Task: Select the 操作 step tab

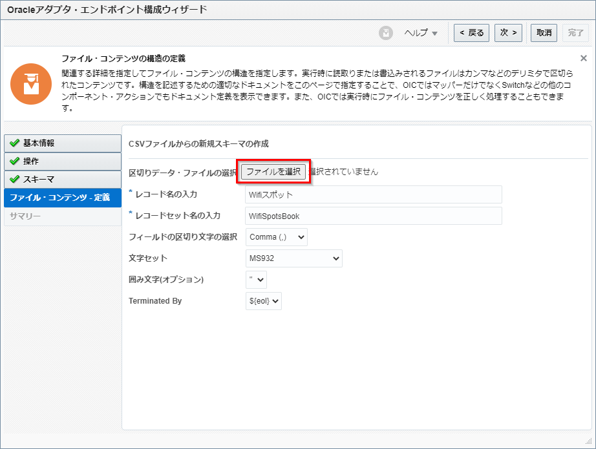Action: pyautogui.click(x=63, y=162)
